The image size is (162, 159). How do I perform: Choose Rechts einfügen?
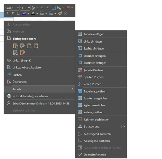point(101,48)
